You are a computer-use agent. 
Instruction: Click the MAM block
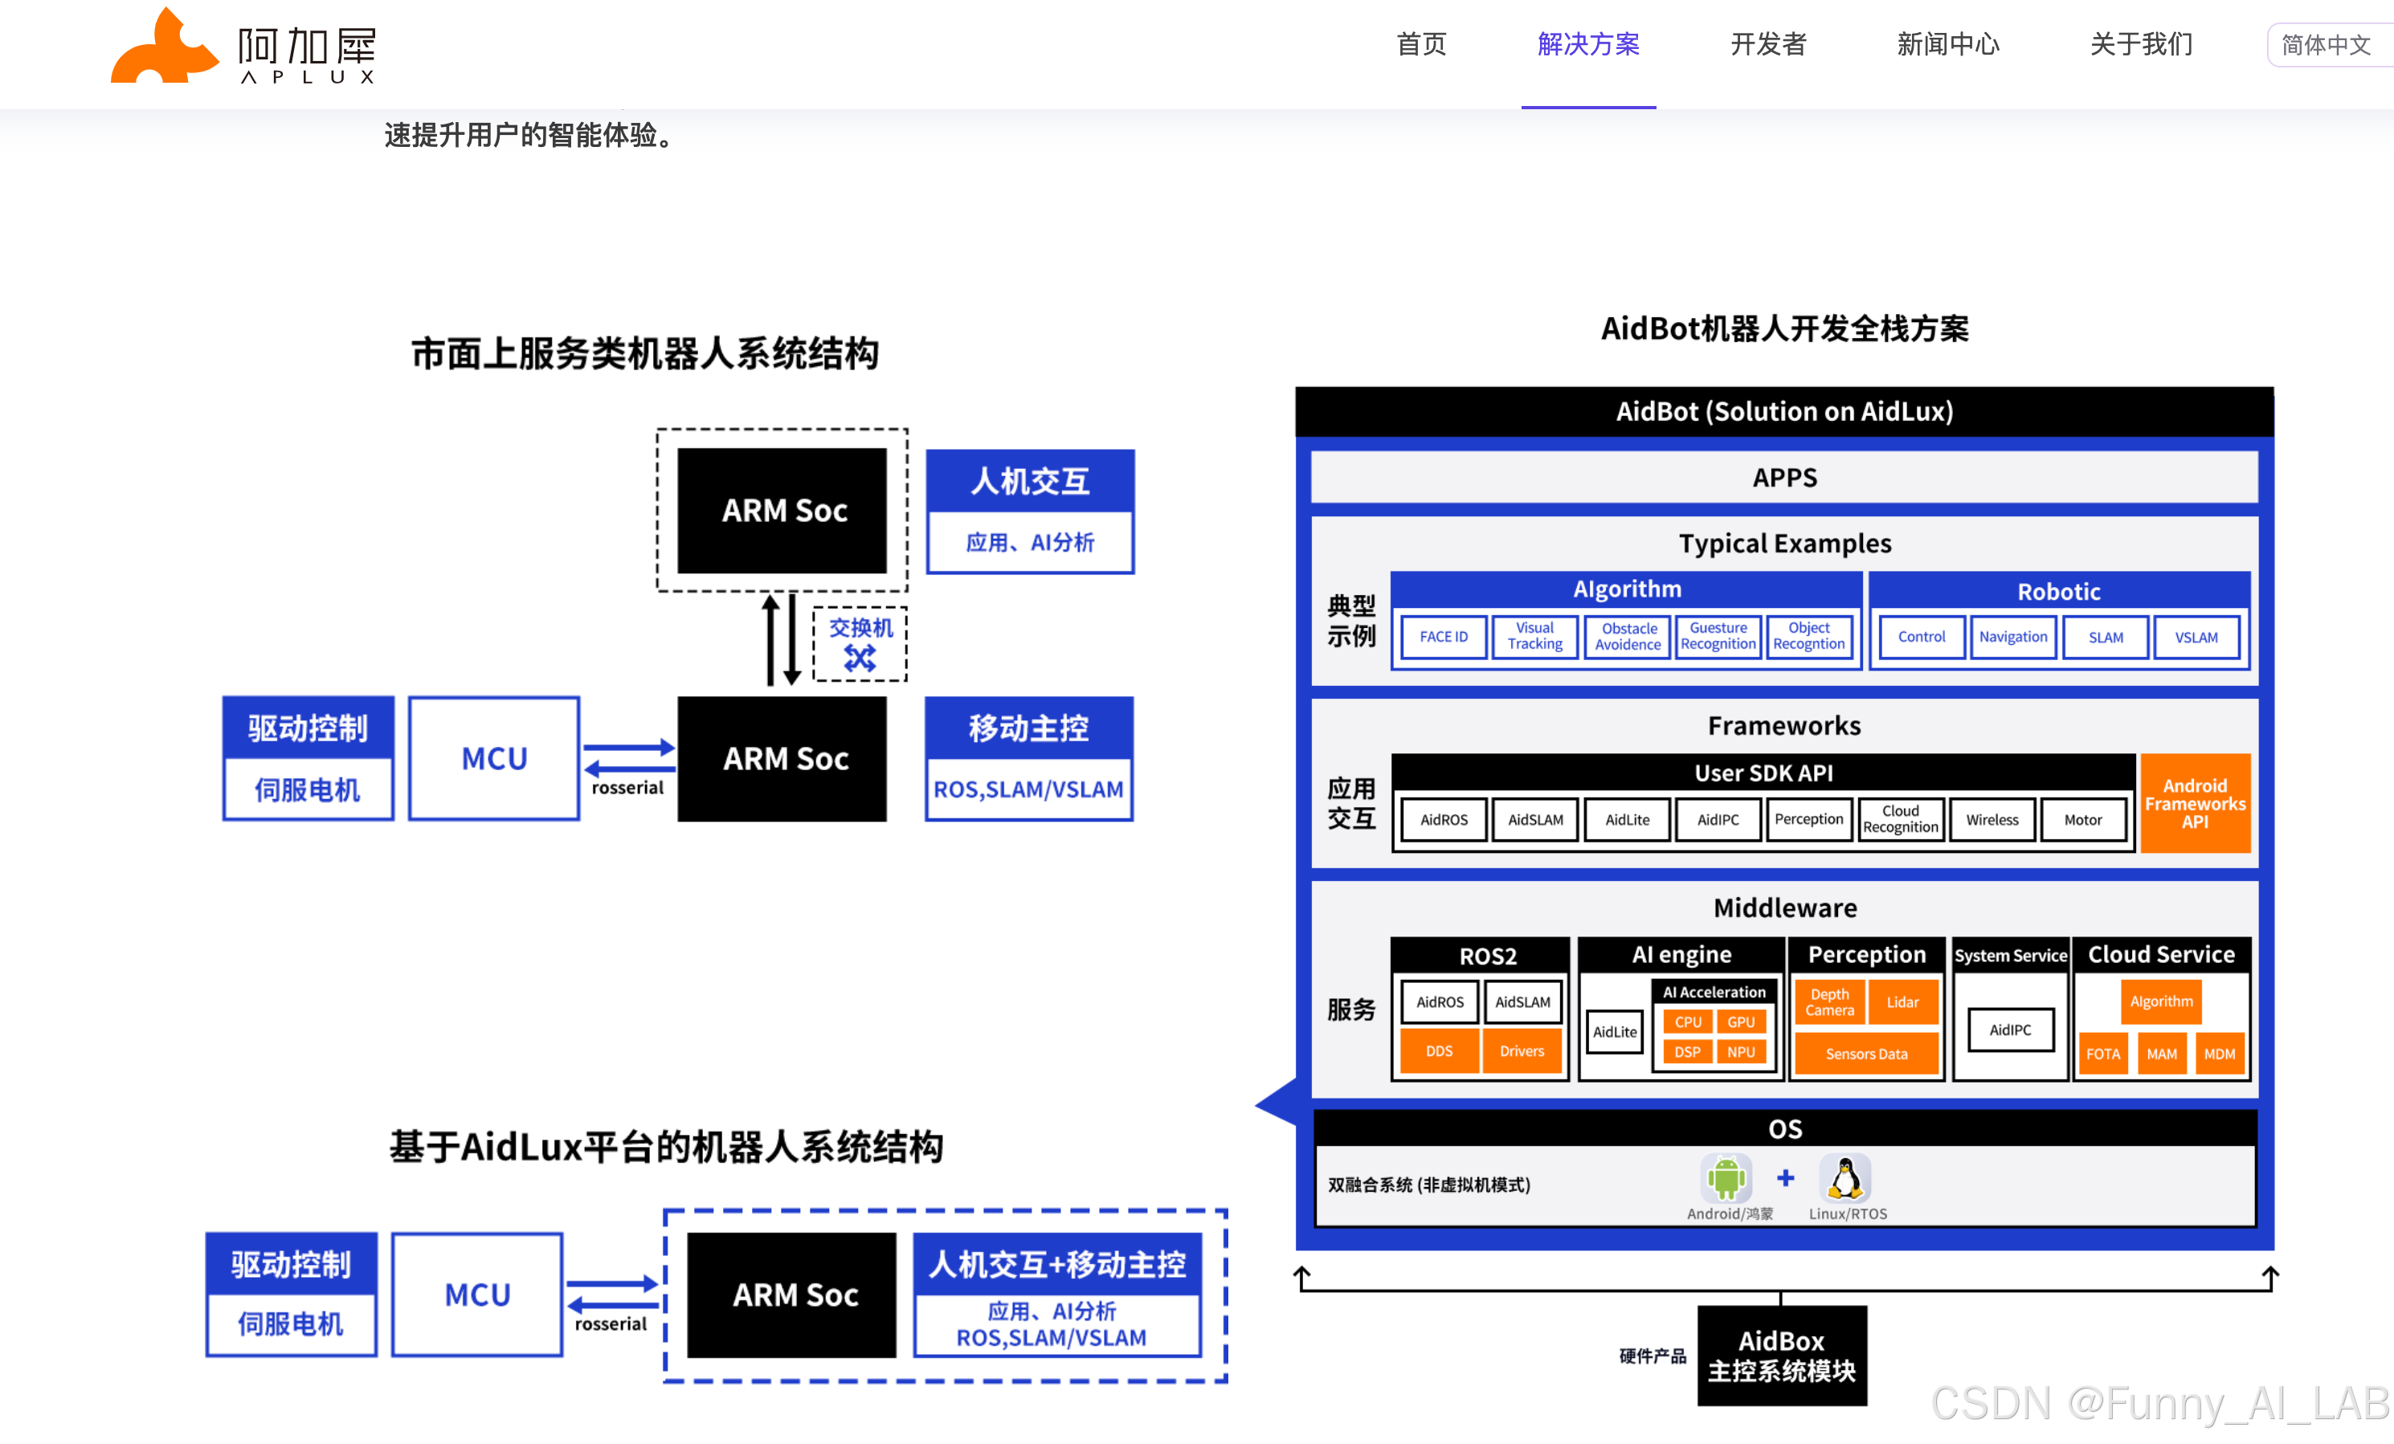2162,1054
